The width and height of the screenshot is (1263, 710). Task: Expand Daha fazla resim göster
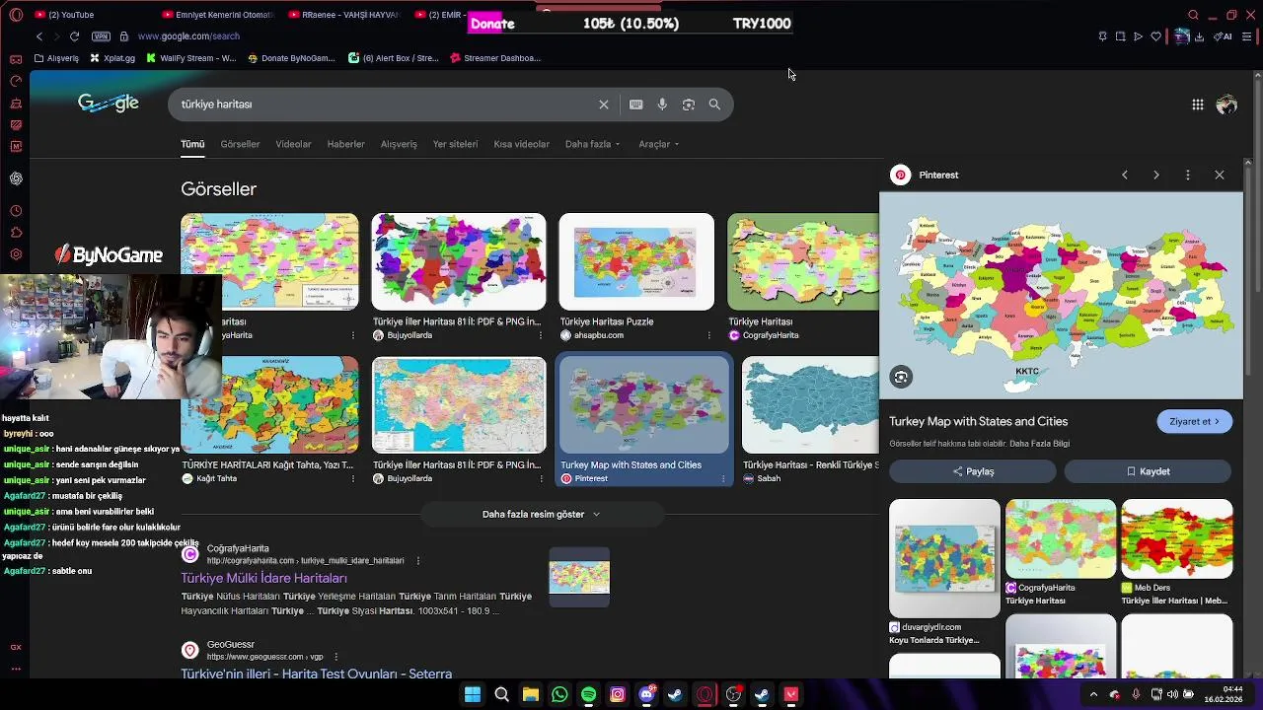tap(542, 514)
